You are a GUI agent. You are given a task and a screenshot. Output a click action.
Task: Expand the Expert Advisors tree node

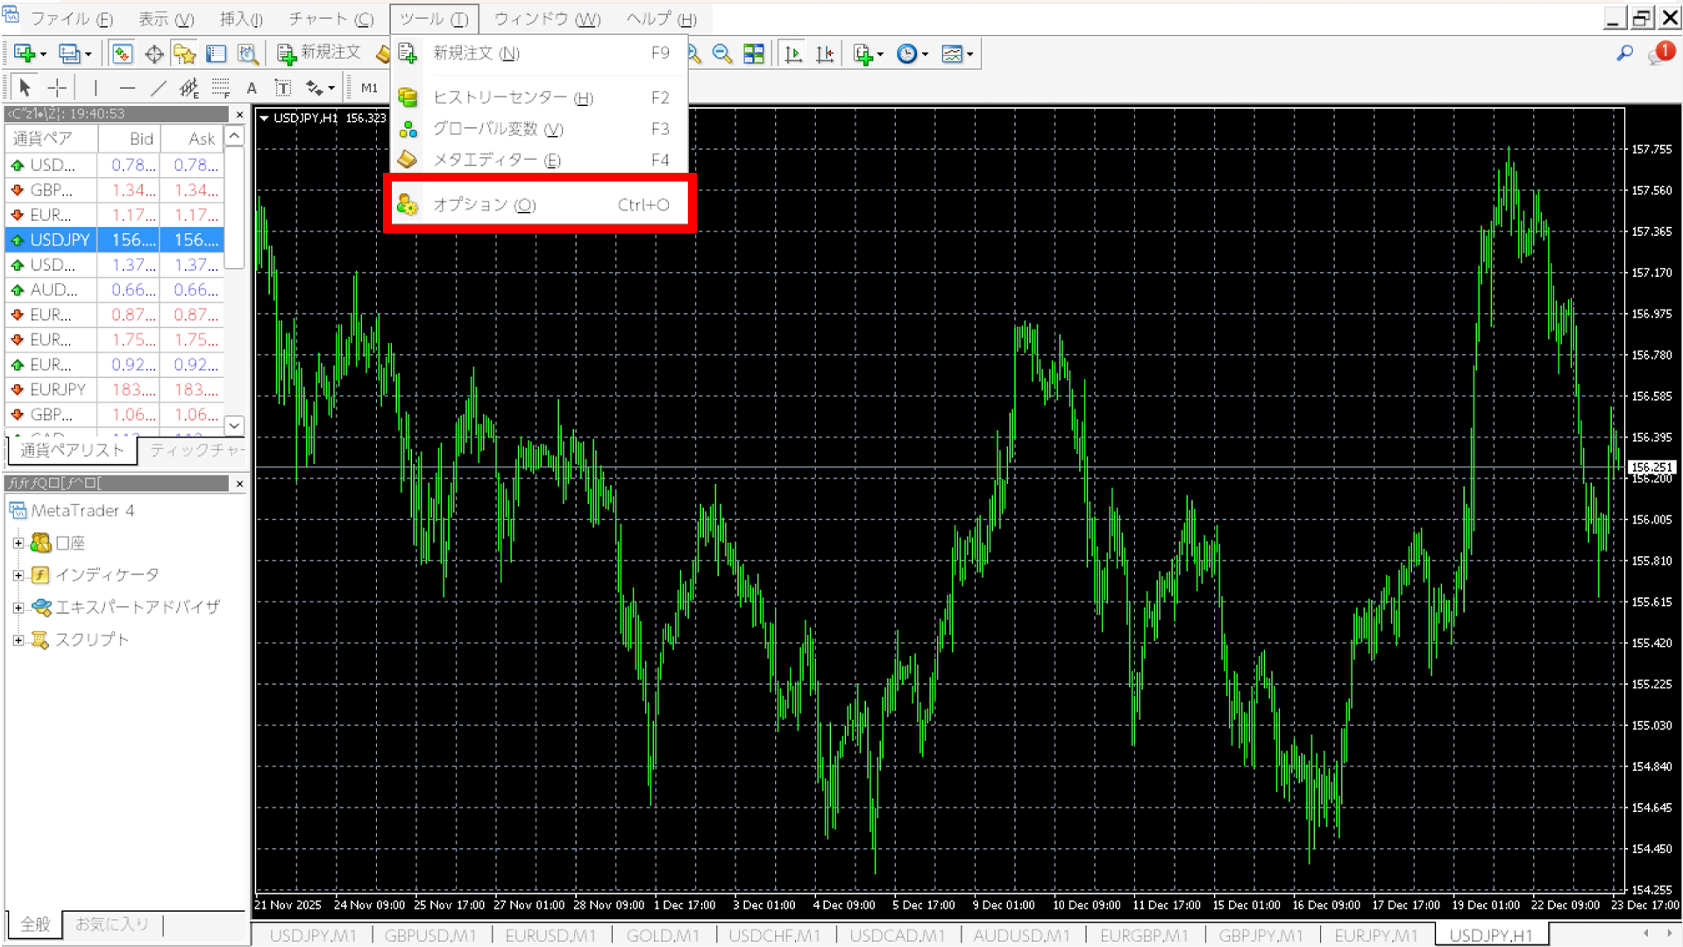point(18,607)
